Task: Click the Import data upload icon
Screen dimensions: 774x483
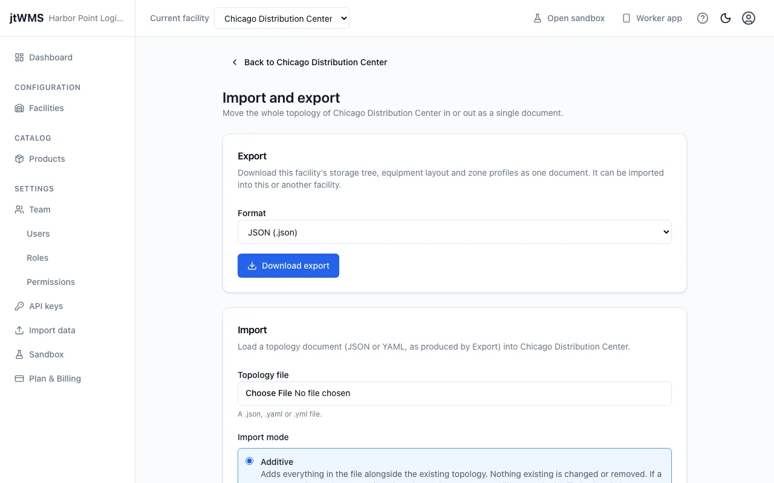Action: point(19,330)
